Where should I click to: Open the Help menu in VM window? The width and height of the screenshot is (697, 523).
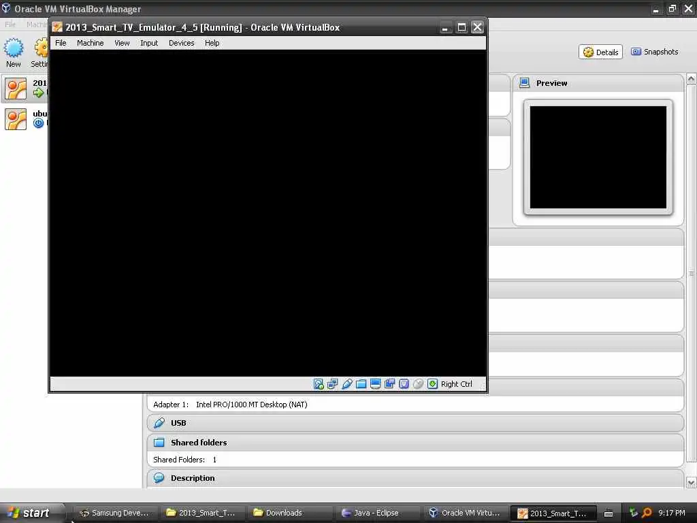point(212,43)
